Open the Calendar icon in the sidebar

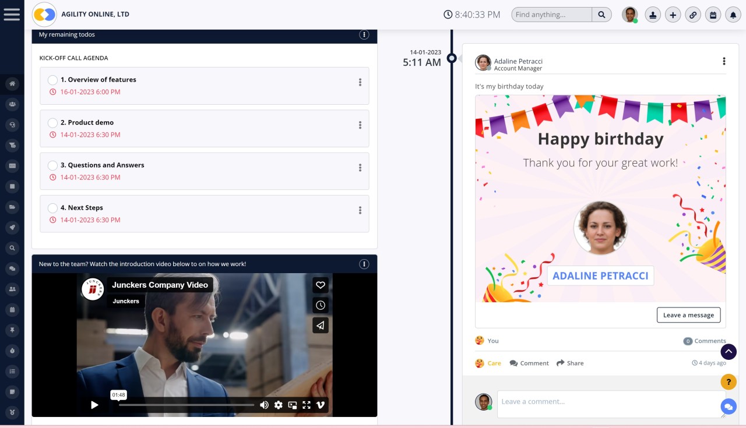12,309
